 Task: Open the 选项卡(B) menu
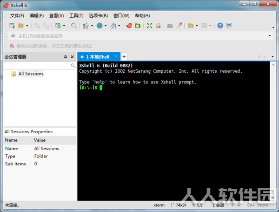[98, 16]
